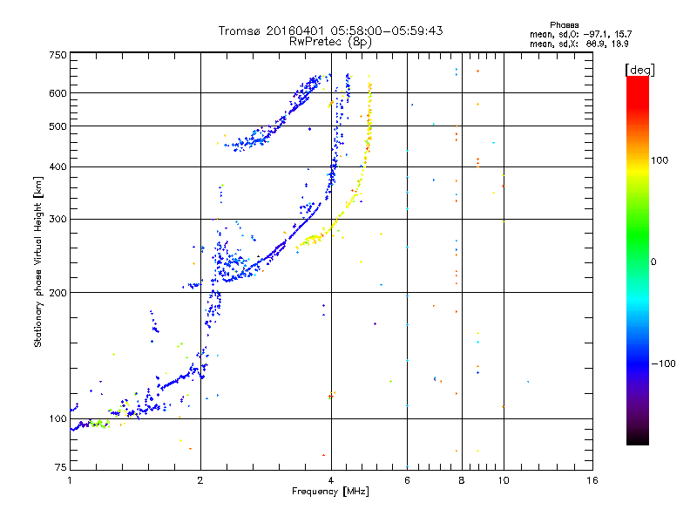Click the y-axis tick label '400'
This screenshot has height=523, width=697.
(58, 167)
